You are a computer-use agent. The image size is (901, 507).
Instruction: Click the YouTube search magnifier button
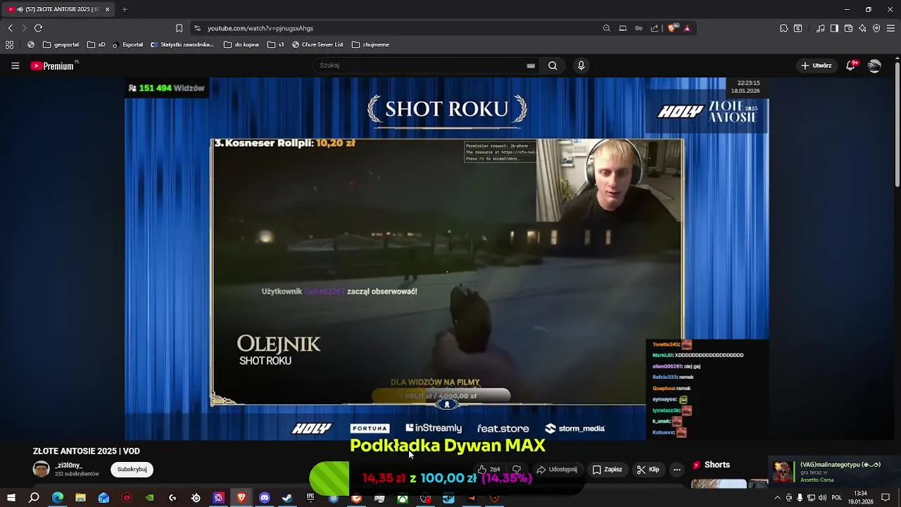tap(553, 65)
